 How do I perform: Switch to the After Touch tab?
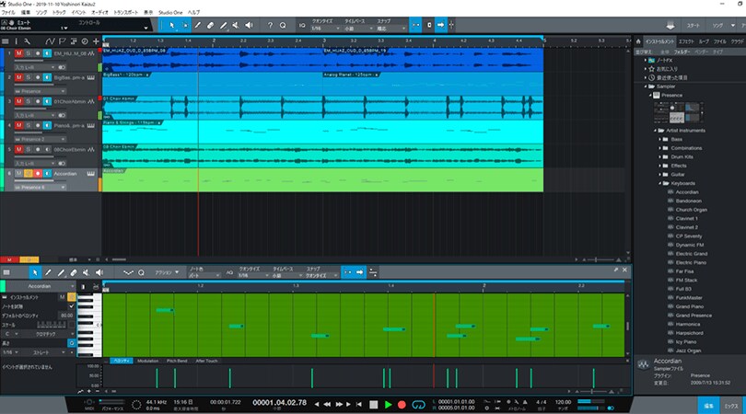tap(206, 361)
